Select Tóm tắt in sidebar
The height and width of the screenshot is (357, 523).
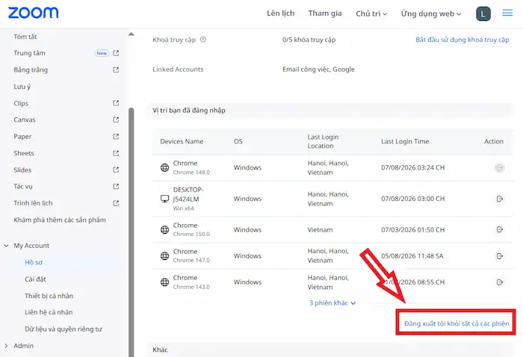click(25, 37)
